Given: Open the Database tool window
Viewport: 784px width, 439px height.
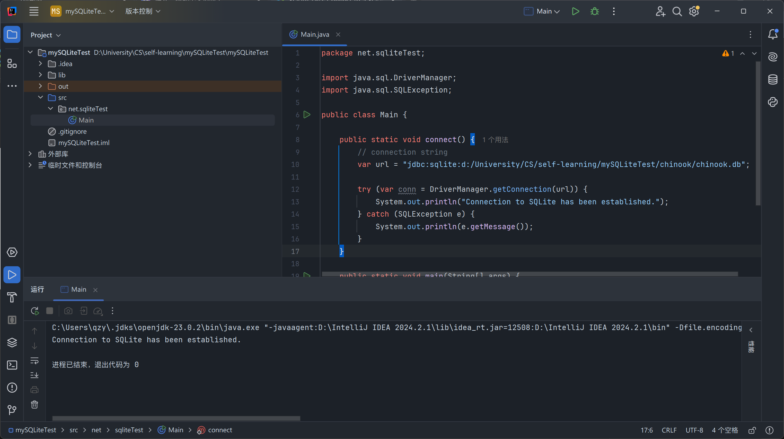Looking at the screenshot, I should (773, 79).
